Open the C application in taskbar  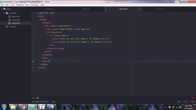42,107
